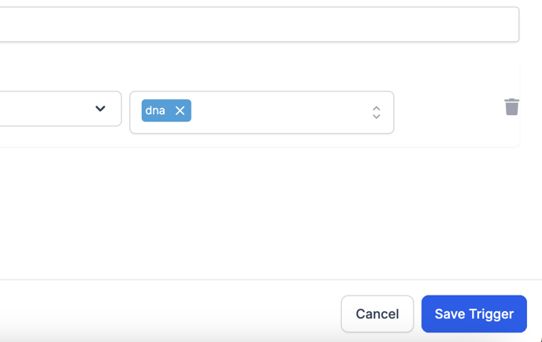Remove the dna tag with its X
The image size is (542, 342).
pos(180,111)
